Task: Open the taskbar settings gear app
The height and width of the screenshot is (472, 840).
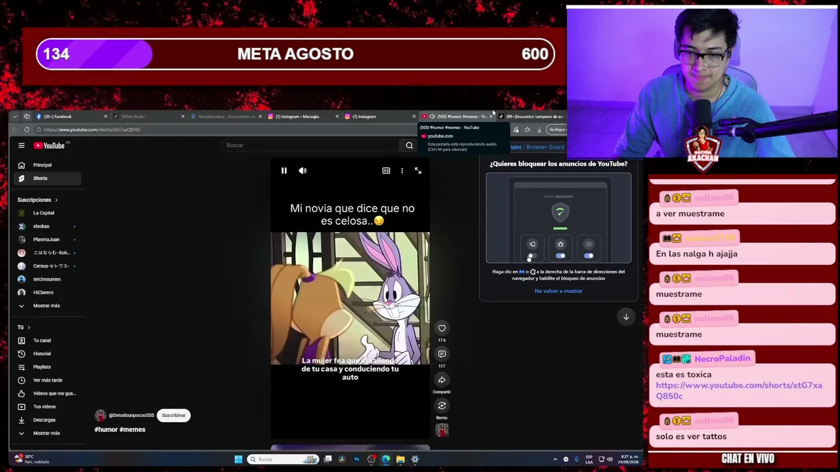Action: pyautogui.click(x=415, y=460)
